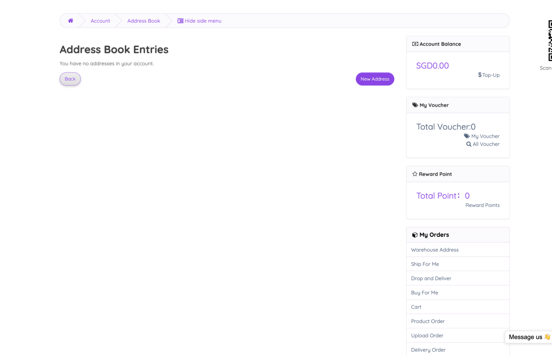Select Buy For Me option
Image resolution: width=552 pixels, height=356 pixels.
[424, 293]
